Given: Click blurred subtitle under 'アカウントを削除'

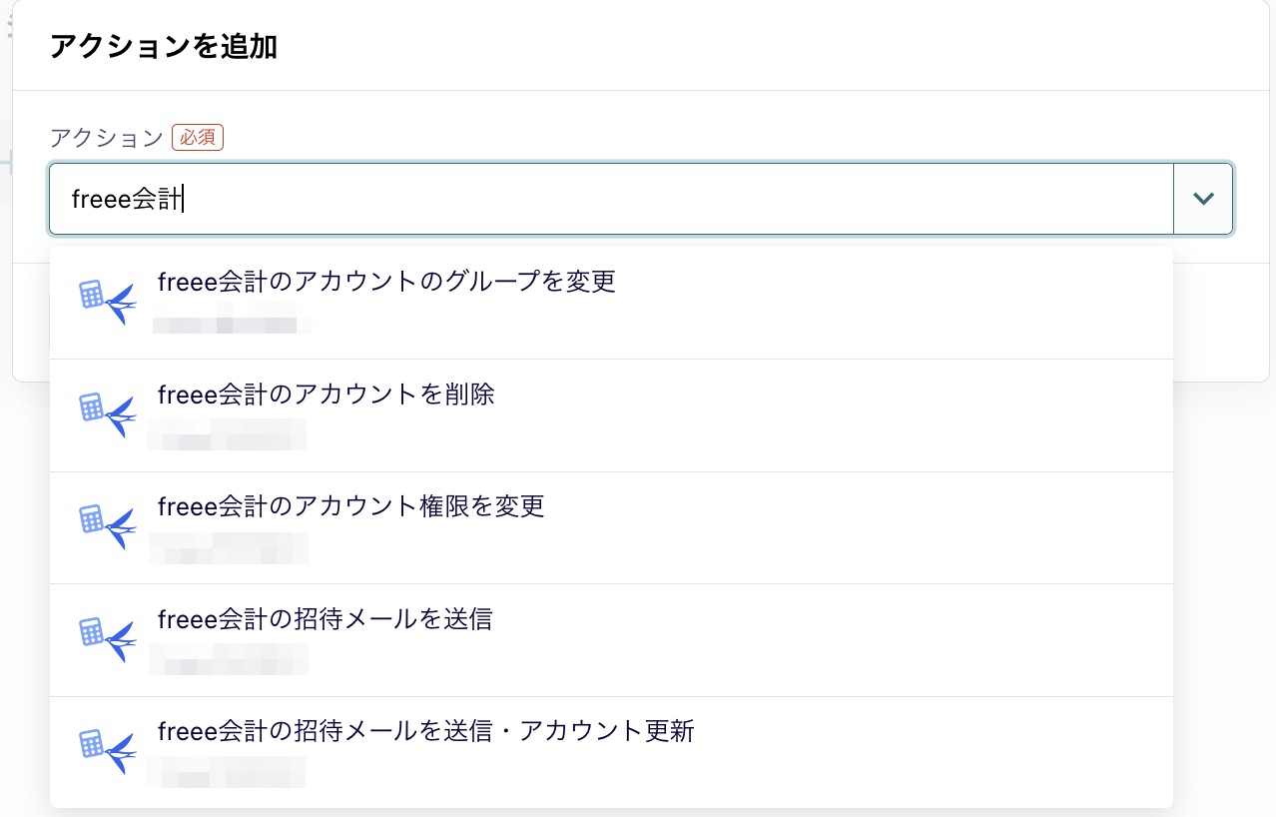Looking at the screenshot, I should pyautogui.click(x=228, y=435).
